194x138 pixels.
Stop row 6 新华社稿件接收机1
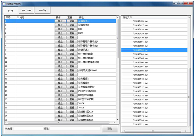(x=60, y=42)
